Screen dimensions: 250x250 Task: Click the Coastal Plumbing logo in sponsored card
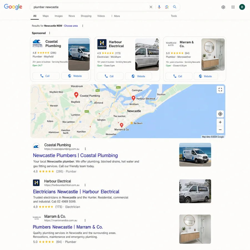[x=37, y=44]
